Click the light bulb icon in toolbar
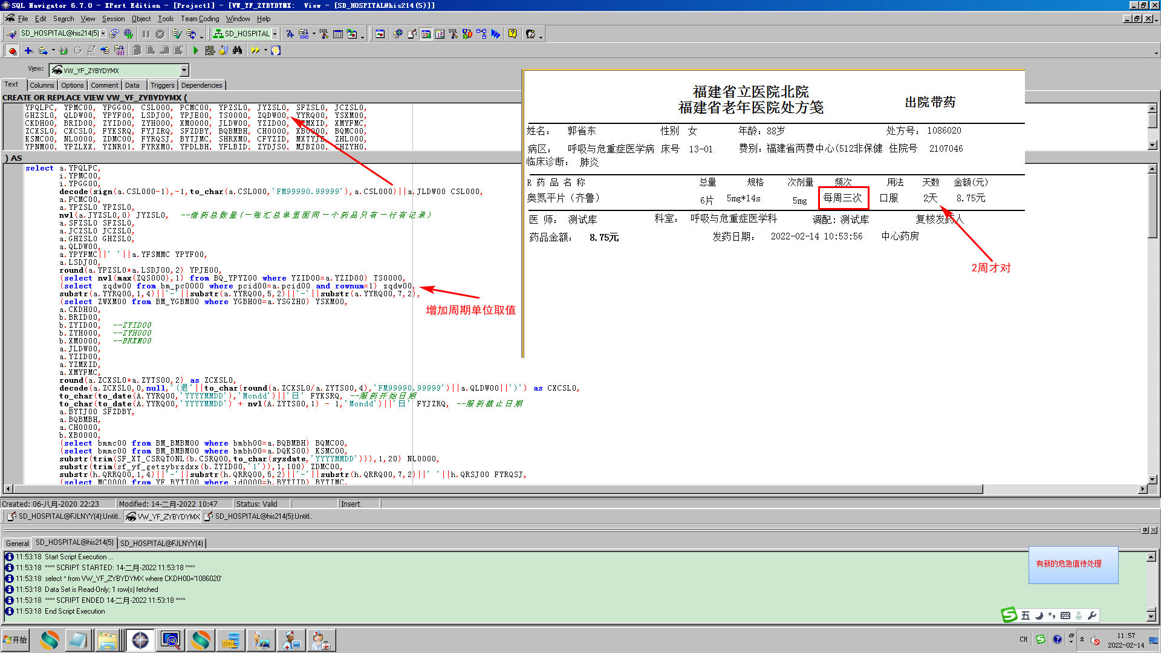 (x=276, y=51)
